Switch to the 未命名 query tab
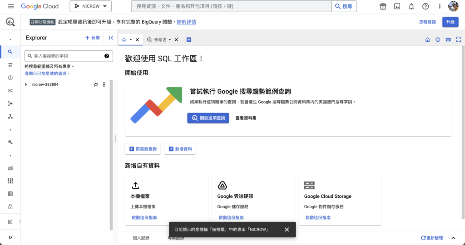This screenshot has width=465, height=245. pyautogui.click(x=157, y=39)
